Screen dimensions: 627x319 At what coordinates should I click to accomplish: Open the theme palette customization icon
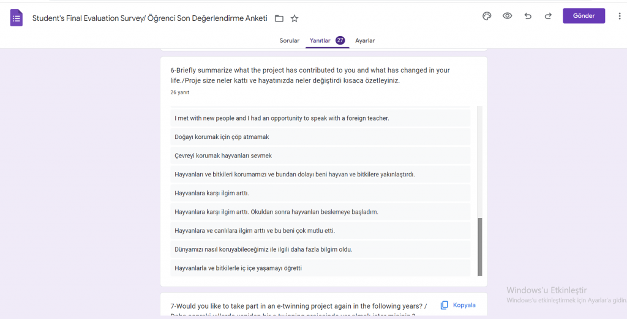click(x=487, y=17)
